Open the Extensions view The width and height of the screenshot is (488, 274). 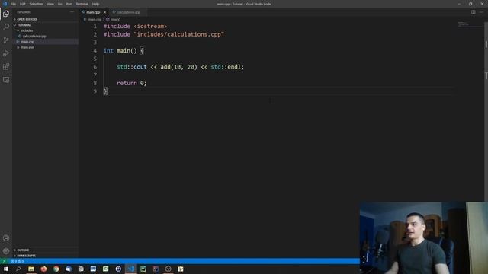pyautogui.click(x=6, y=66)
